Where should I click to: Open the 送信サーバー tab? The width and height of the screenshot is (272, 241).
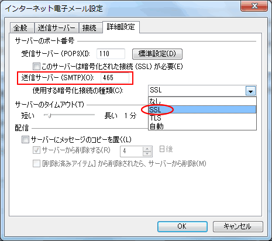[56, 27]
